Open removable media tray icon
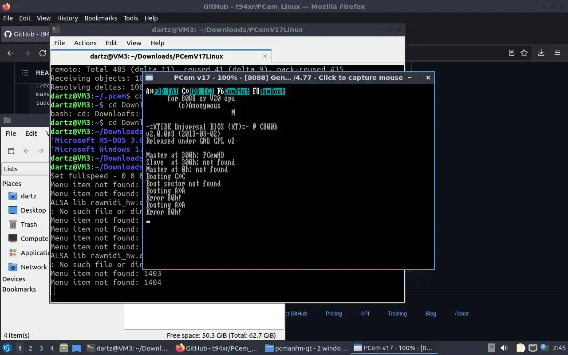568x355 pixels. pyautogui.click(x=492, y=348)
